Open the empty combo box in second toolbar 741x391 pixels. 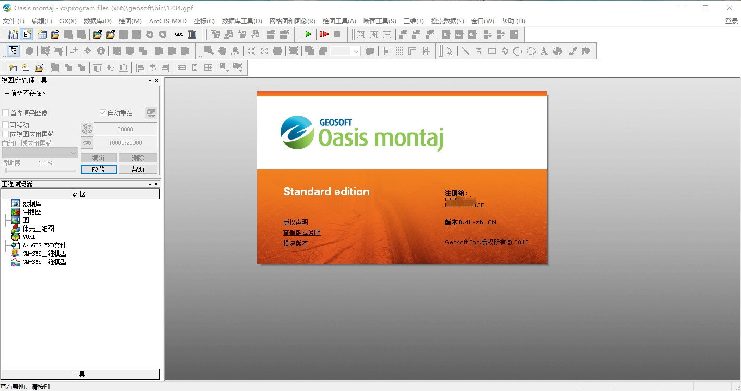pyautogui.click(x=345, y=51)
